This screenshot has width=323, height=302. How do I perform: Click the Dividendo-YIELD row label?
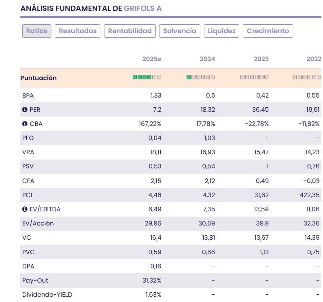click(47, 295)
